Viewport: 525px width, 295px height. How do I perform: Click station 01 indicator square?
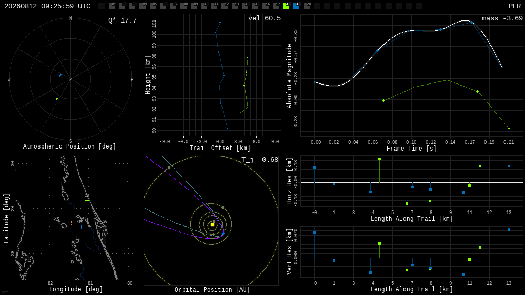tap(112, 6)
